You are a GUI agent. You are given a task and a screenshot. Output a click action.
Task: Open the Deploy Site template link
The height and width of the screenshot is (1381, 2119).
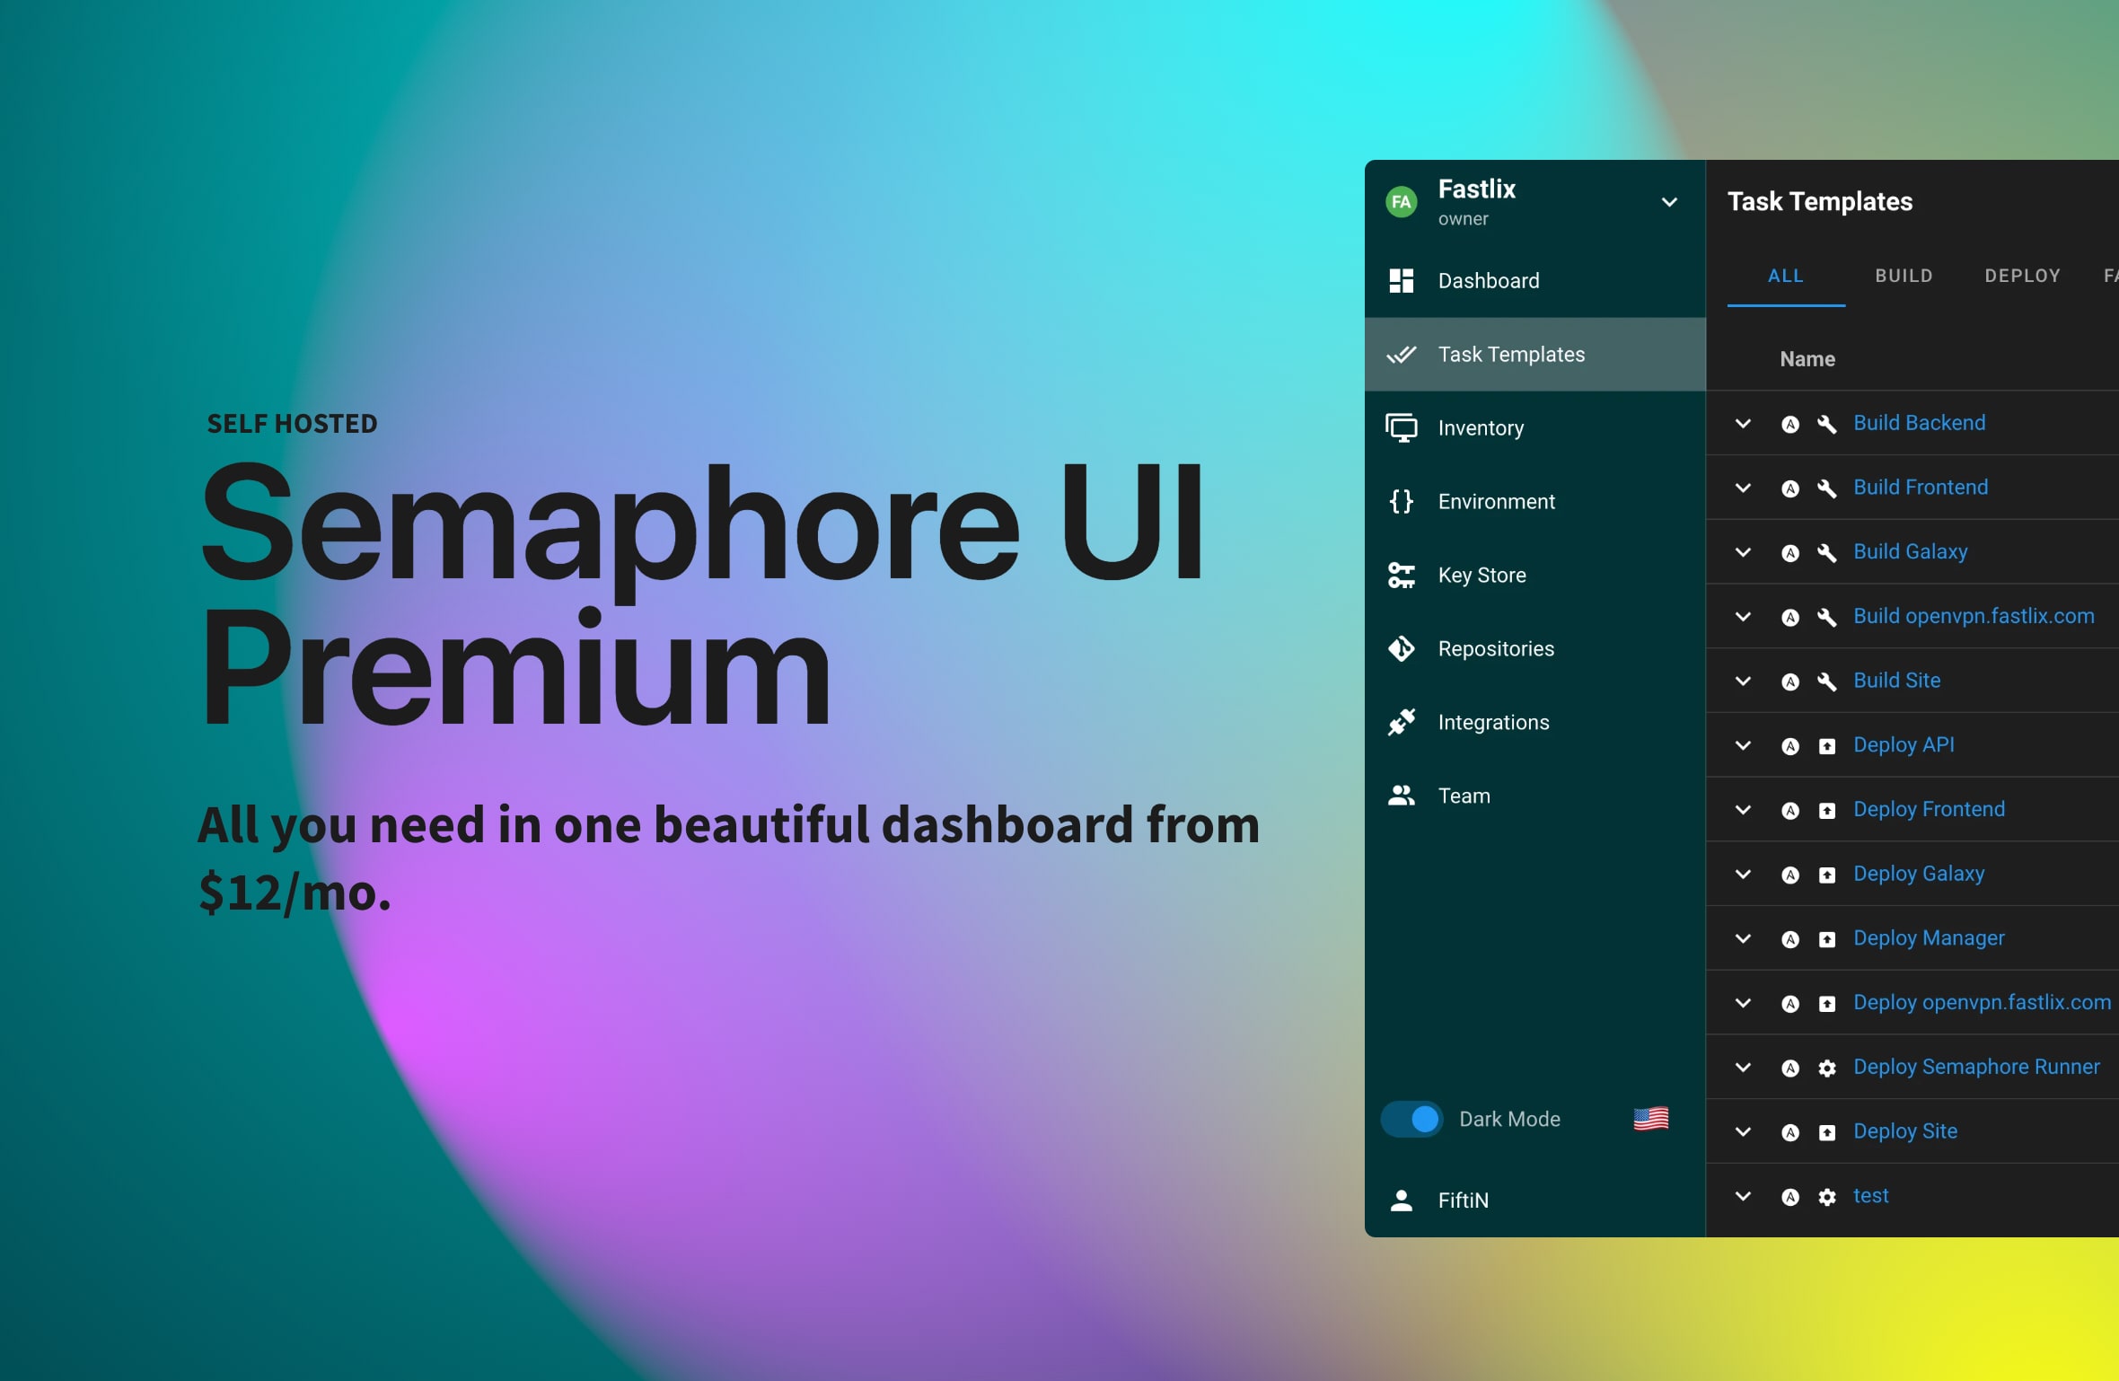1904,1131
